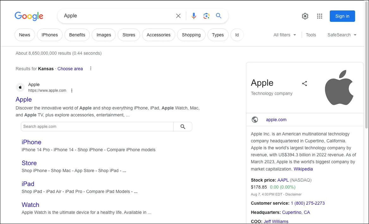Image resolution: width=369 pixels, height=224 pixels.
Task: Open the SafeSearch dropdown
Action: pos(342,35)
